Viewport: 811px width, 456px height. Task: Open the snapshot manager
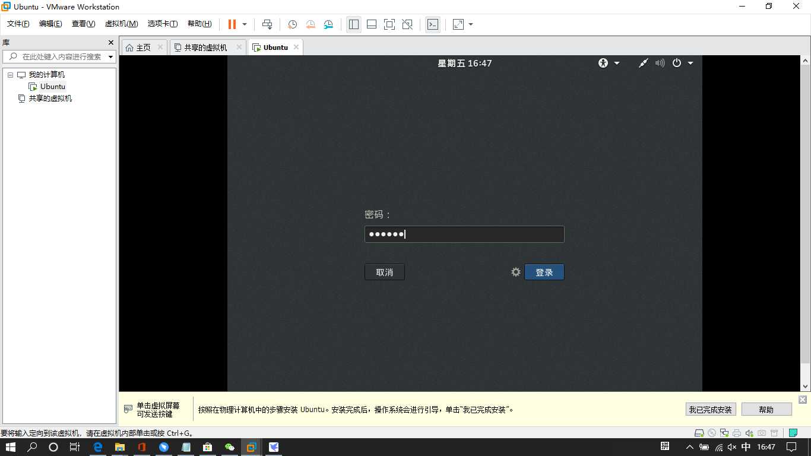[x=328, y=24]
